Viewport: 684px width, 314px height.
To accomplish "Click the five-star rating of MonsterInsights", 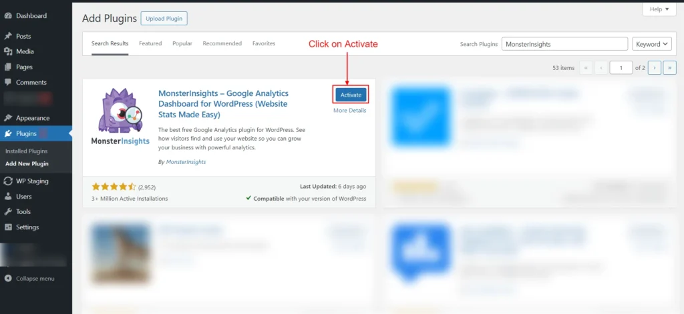I will coord(114,187).
